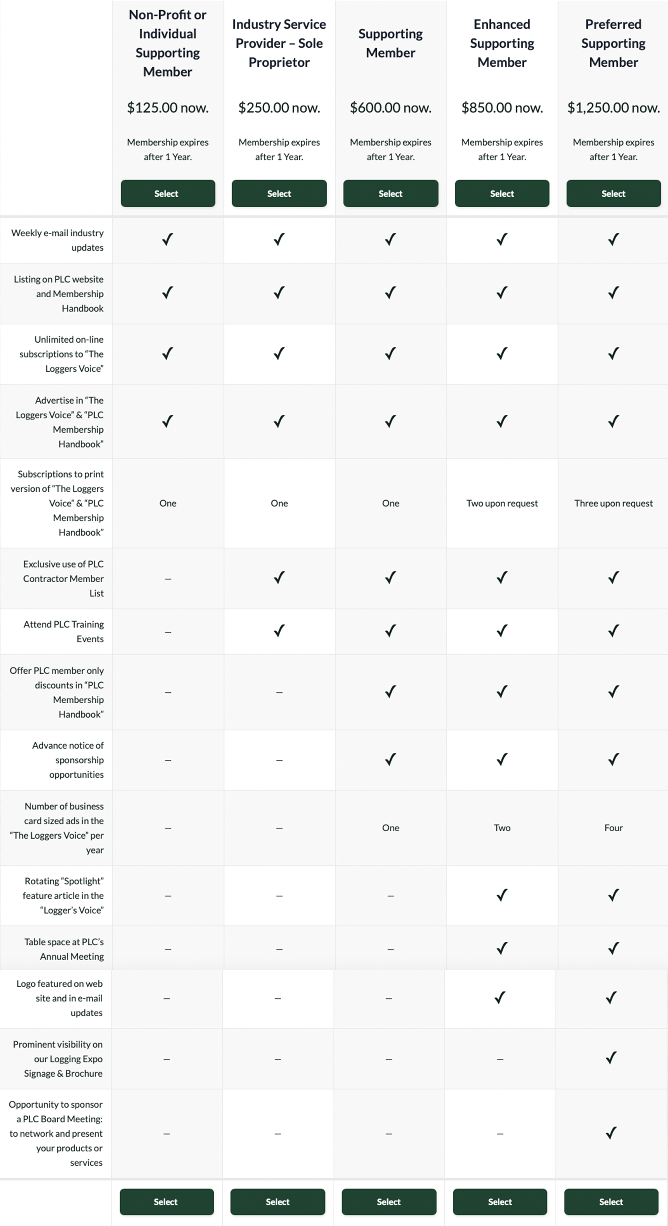668x1226 pixels.
Task: Click the Logo featured checkmark in Preferred column
Action: click(613, 998)
